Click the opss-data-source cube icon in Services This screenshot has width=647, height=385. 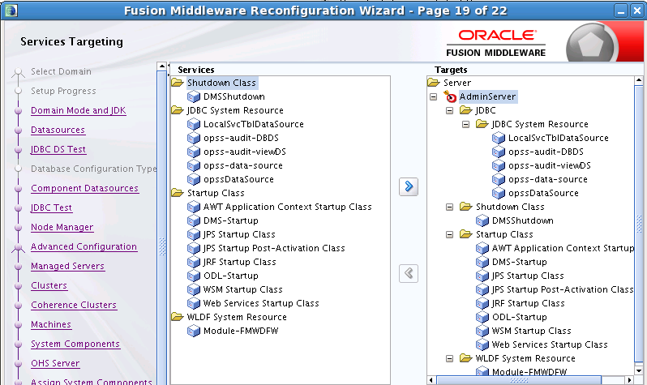pos(194,165)
